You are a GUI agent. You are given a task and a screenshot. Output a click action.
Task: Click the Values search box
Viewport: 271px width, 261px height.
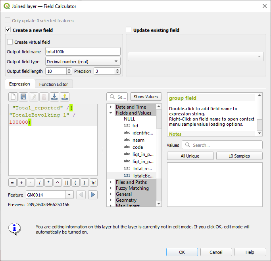point(222,145)
